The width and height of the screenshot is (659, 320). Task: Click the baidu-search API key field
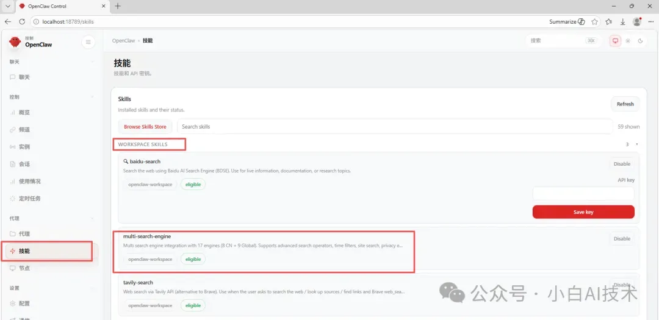583,194
